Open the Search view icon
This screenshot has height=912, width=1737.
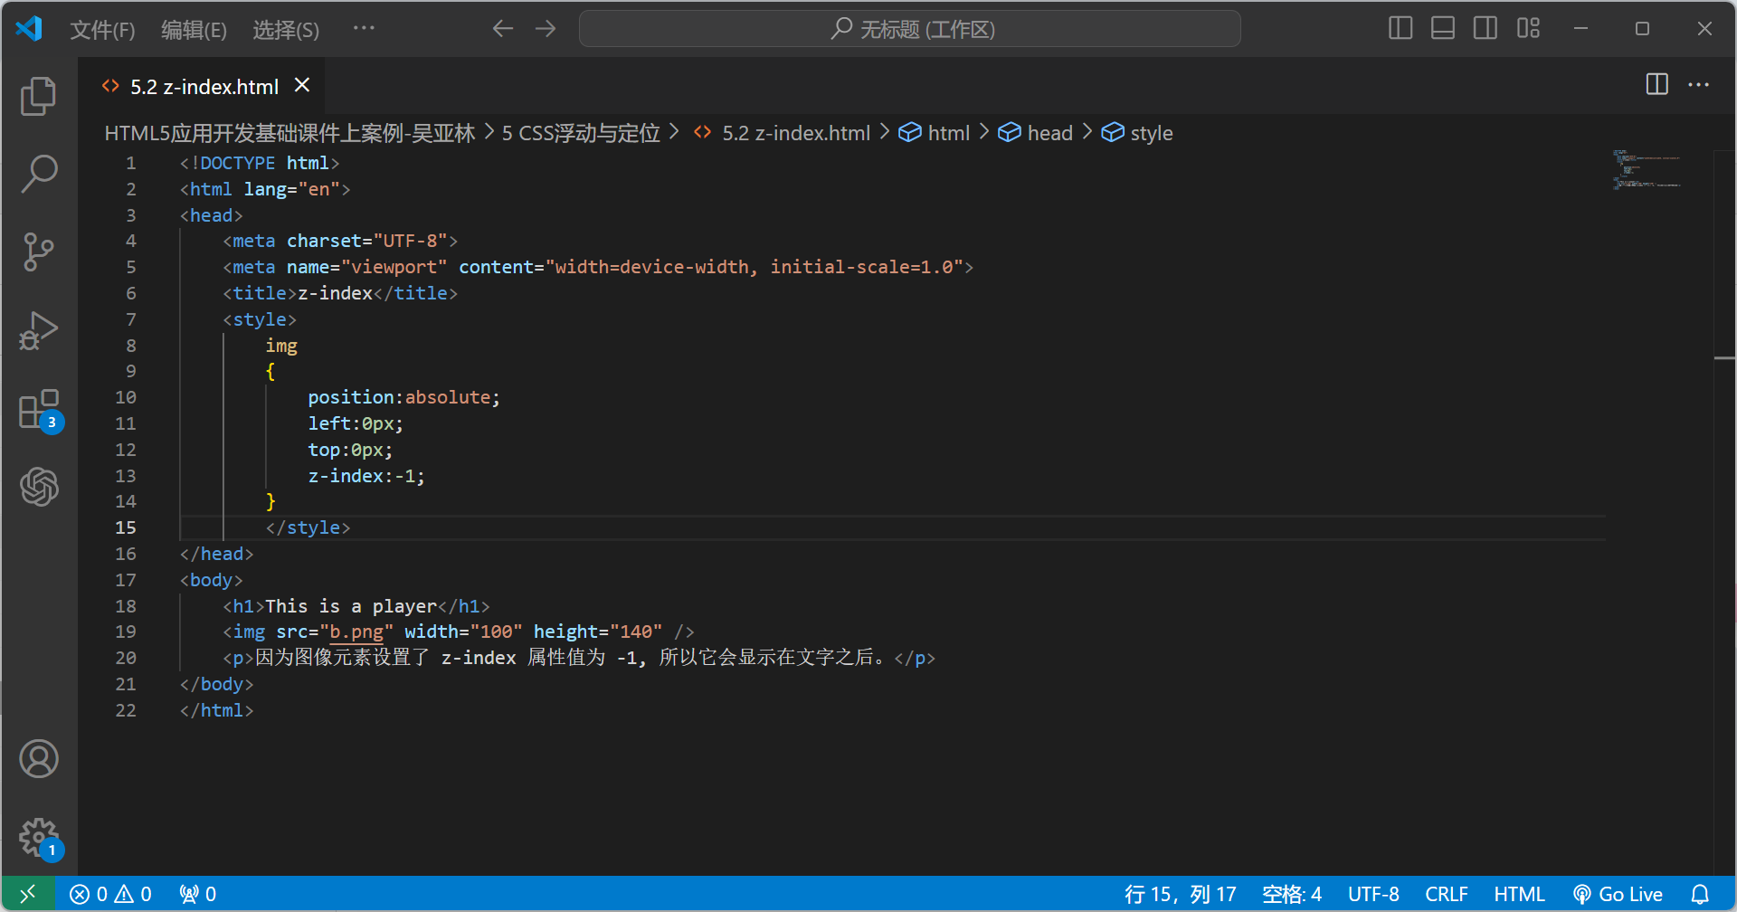coord(38,174)
